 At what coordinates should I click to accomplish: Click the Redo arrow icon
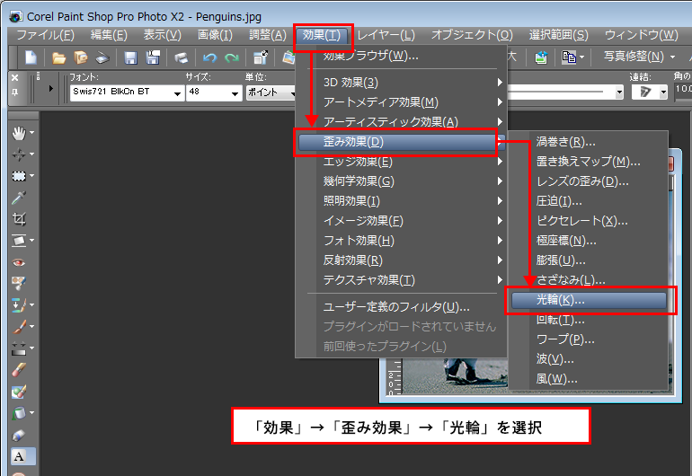coord(231,57)
